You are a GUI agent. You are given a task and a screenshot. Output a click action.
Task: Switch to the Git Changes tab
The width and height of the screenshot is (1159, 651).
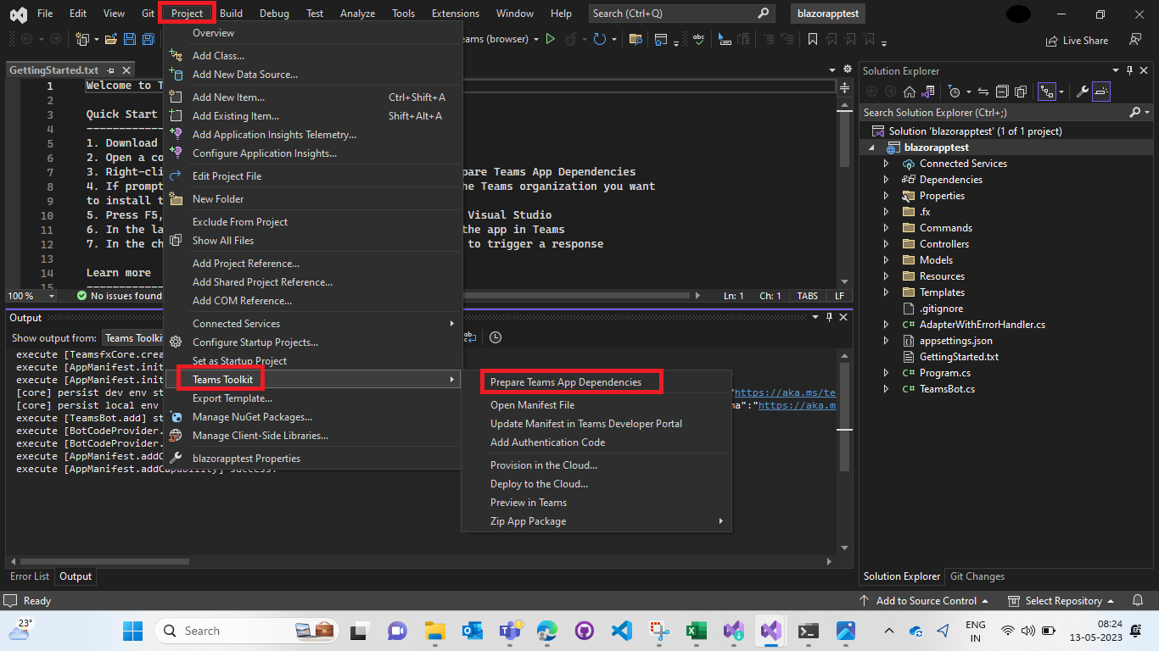(x=977, y=576)
